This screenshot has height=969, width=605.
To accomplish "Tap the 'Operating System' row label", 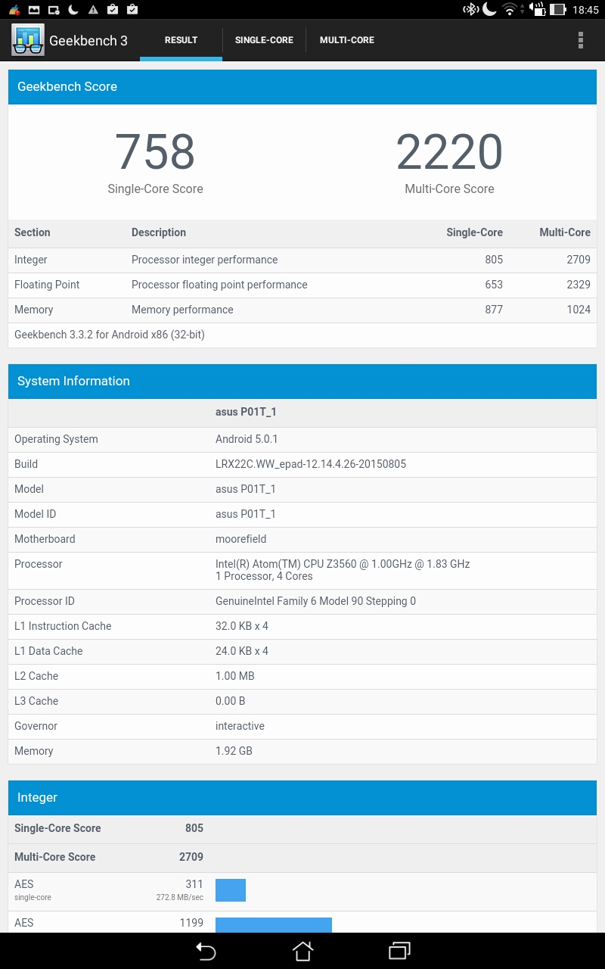I will coord(56,439).
